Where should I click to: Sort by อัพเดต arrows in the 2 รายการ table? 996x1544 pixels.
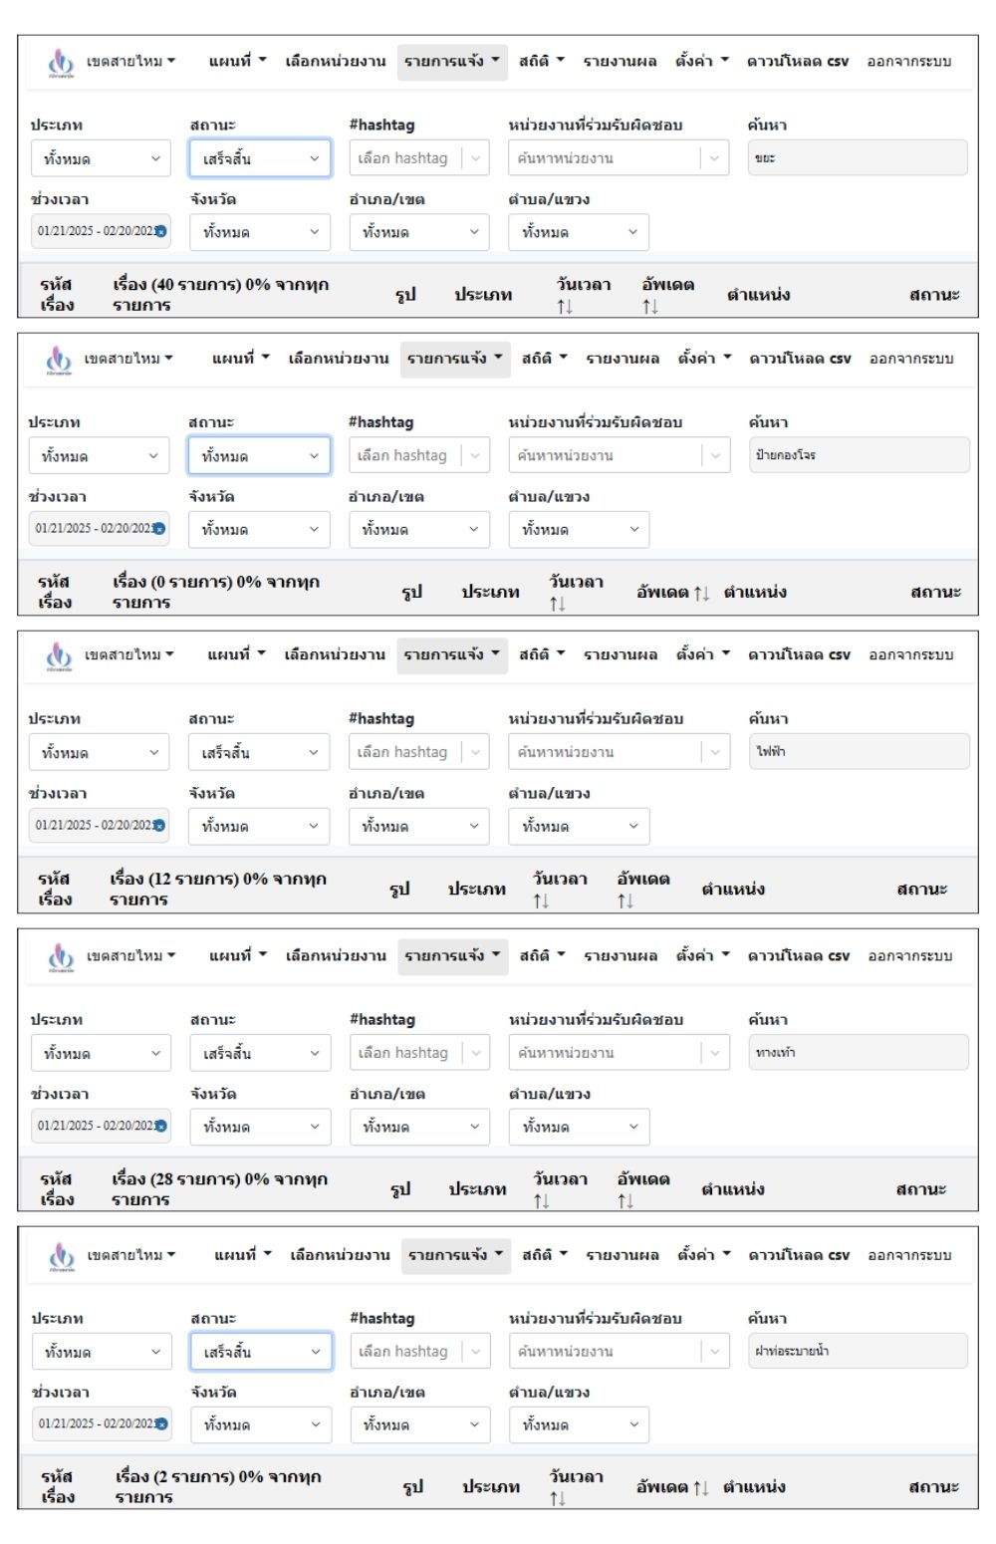pyautogui.click(x=701, y=1487)
